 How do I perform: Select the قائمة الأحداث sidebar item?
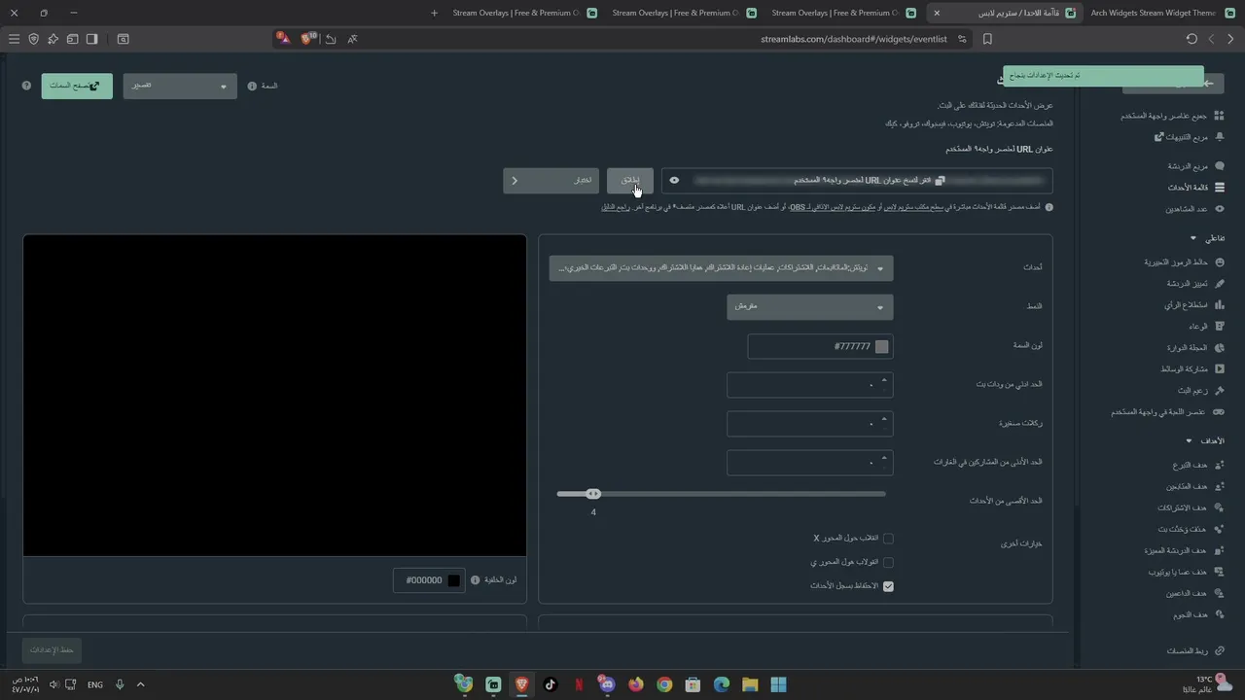tap(1195, 188)
